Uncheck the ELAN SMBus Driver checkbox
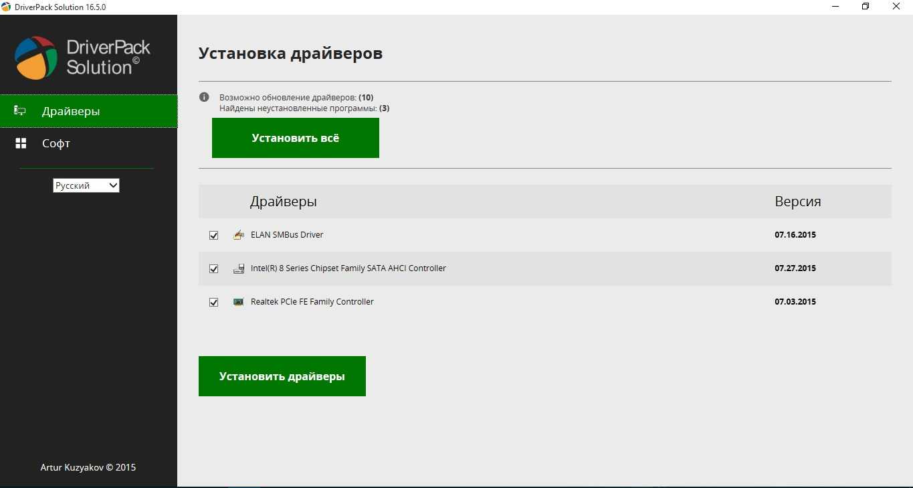The height and width of the screenshot is (488, 913). [x=214, y=236]
